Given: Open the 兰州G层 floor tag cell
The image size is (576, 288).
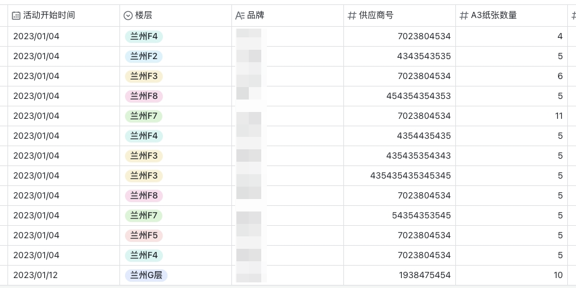Looking at the screenshot, I should click(x=146, y=275).
